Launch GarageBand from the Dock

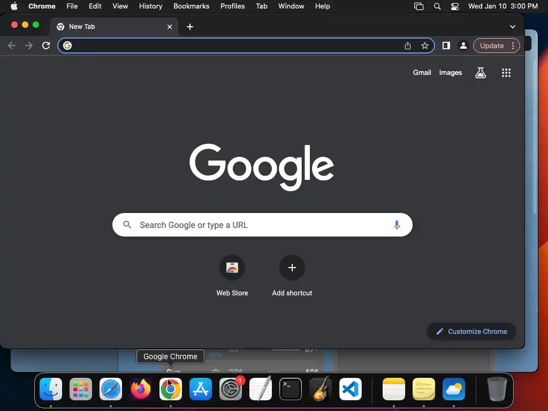[x=321, y=389]
